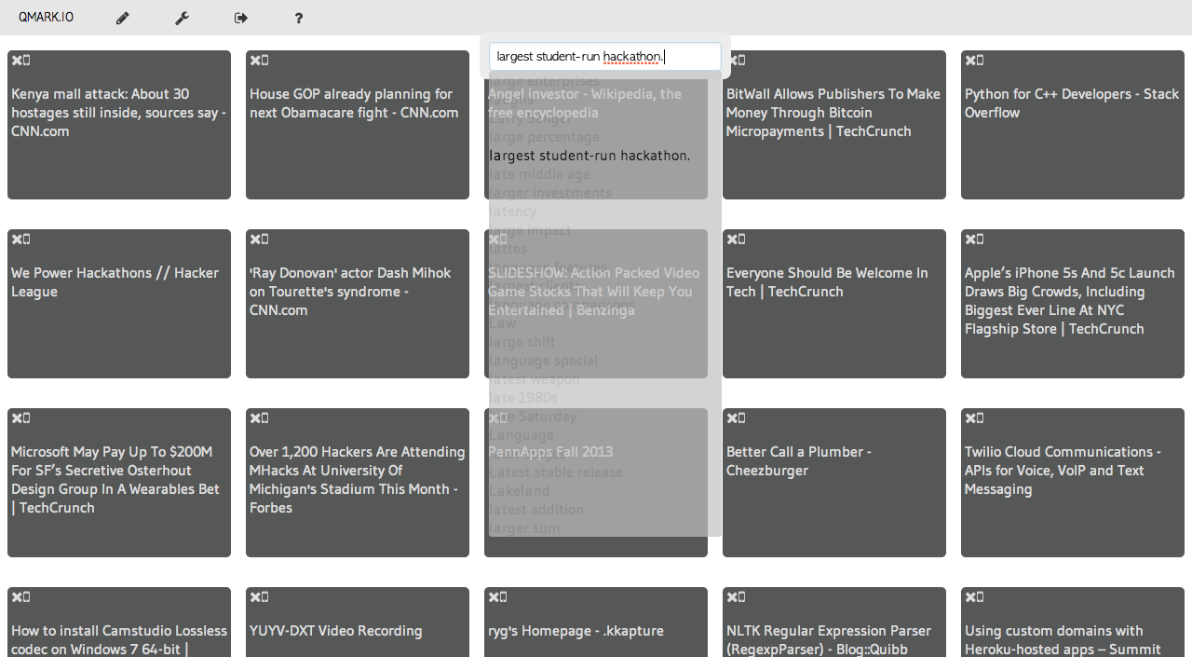
Task: Open NLTK Regular Expression Parser bookmark
Action: (x=828, y=640)
